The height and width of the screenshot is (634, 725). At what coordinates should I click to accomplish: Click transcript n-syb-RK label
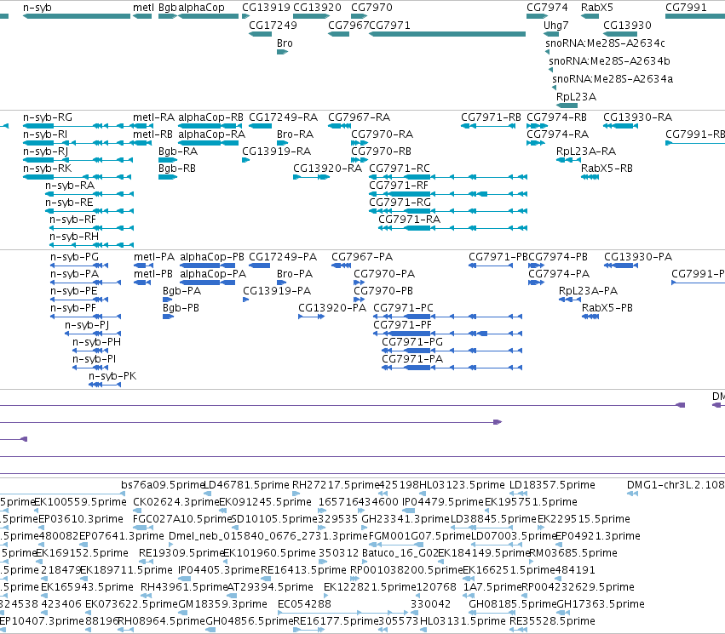(x=47, y=168)
